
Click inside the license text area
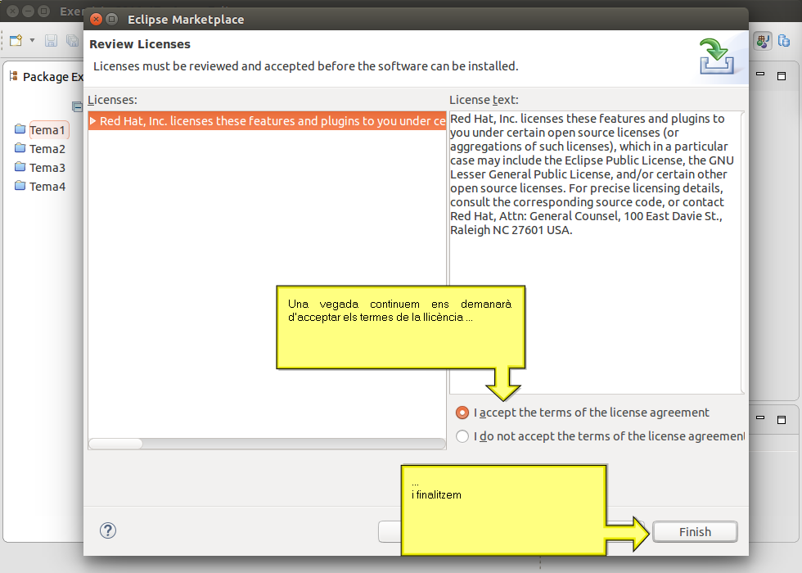[596, 252]
